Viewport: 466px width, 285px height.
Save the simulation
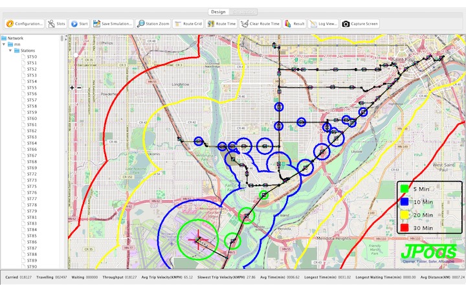[113, 23]
